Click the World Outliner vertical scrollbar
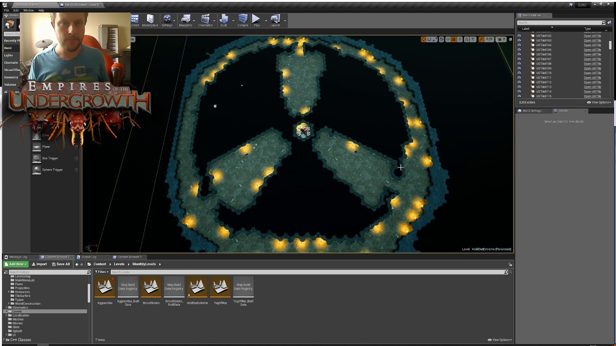The width and height of the screenshot is (616, 346). pyautogui.click(x=611, y=46)
